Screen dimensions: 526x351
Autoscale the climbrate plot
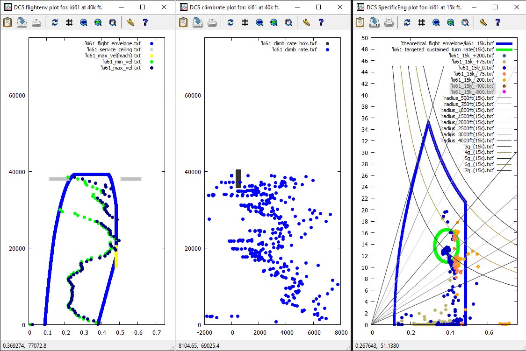(x=288, y=22)
